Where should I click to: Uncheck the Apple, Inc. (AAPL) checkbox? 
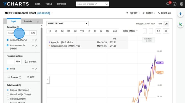coord(7,40)
